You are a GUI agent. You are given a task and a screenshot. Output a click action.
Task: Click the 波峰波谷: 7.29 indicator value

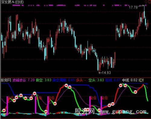pos(24,80)
